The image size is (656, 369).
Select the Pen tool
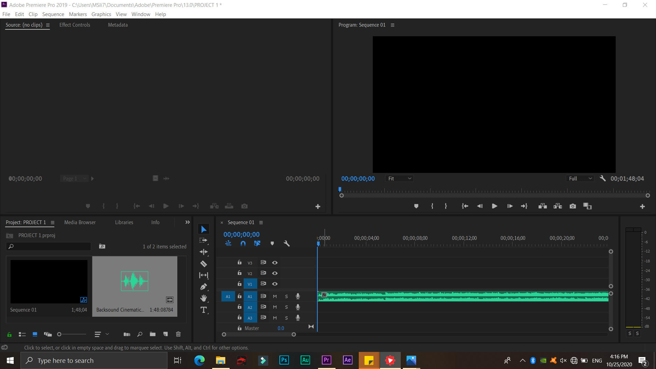[x=204, y=287]
